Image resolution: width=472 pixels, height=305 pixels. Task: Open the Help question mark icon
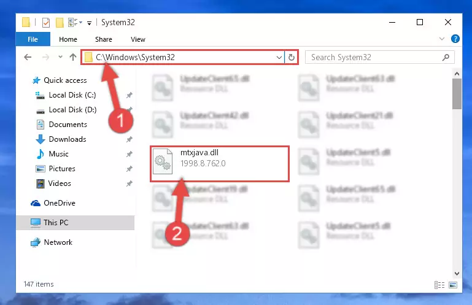455,39
